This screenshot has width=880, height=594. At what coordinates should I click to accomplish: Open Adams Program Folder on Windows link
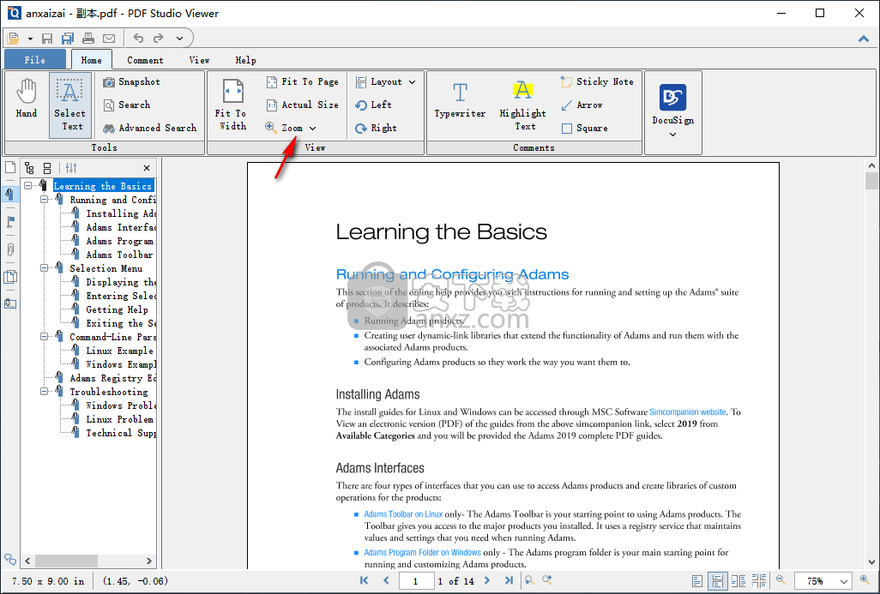click(422, 553)
